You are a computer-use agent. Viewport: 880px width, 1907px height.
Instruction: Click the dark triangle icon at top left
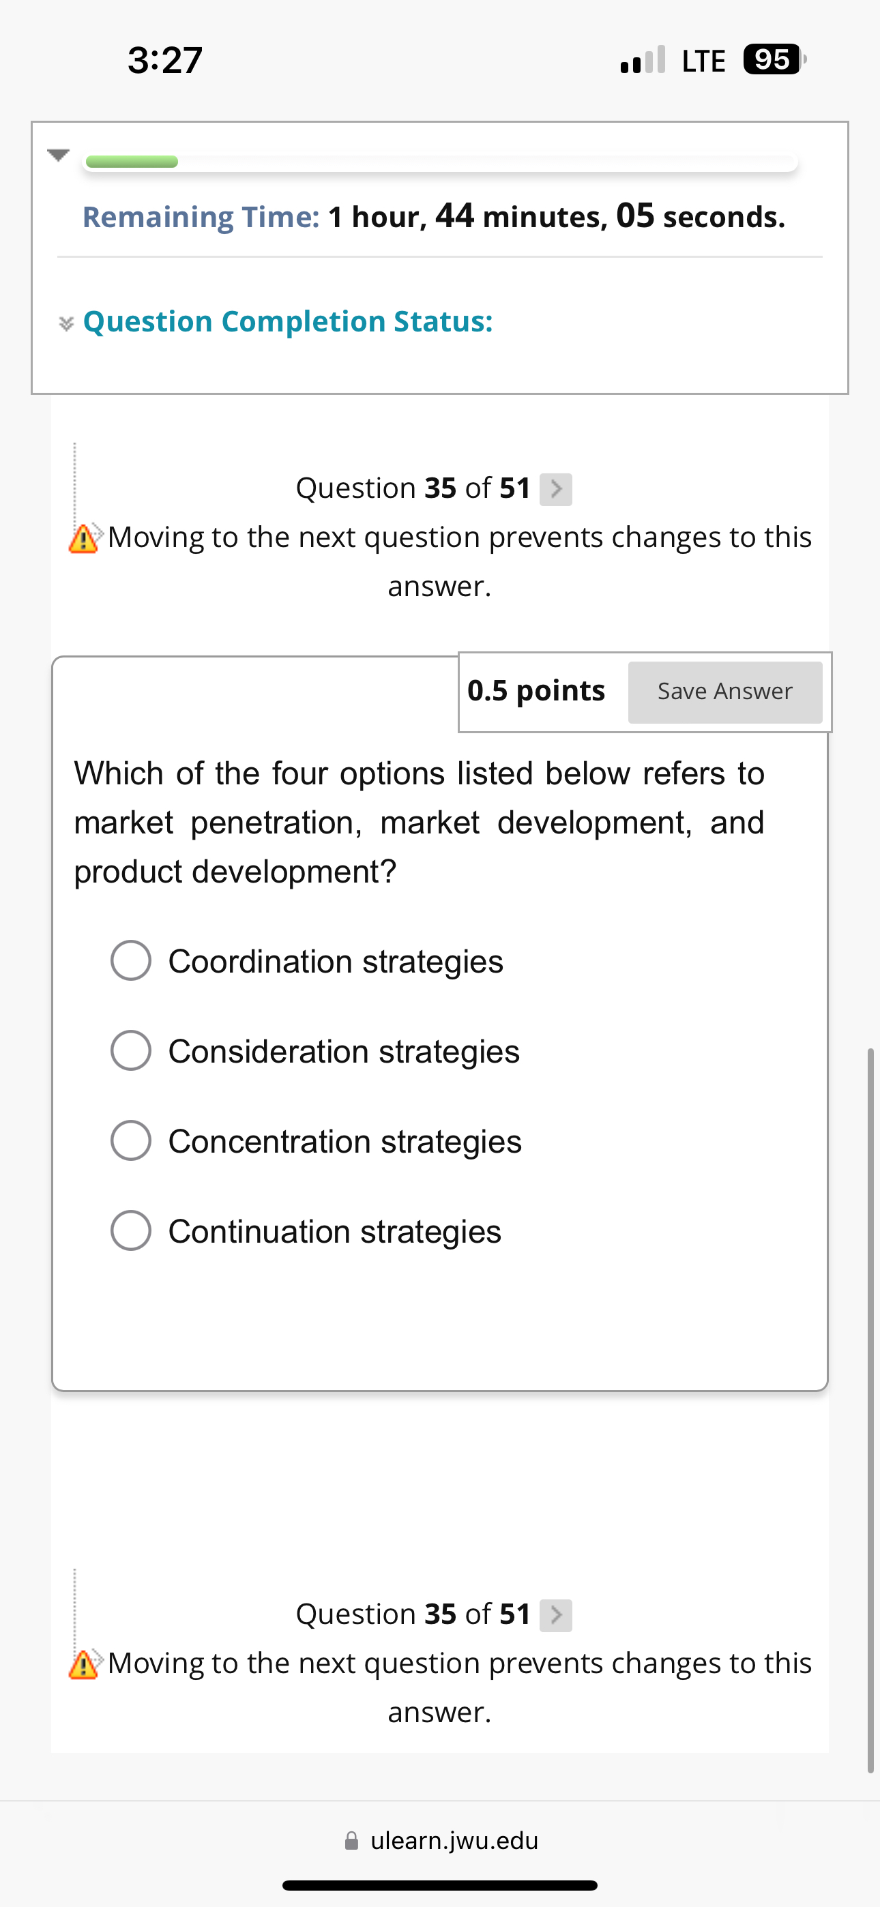coord(59,156)
